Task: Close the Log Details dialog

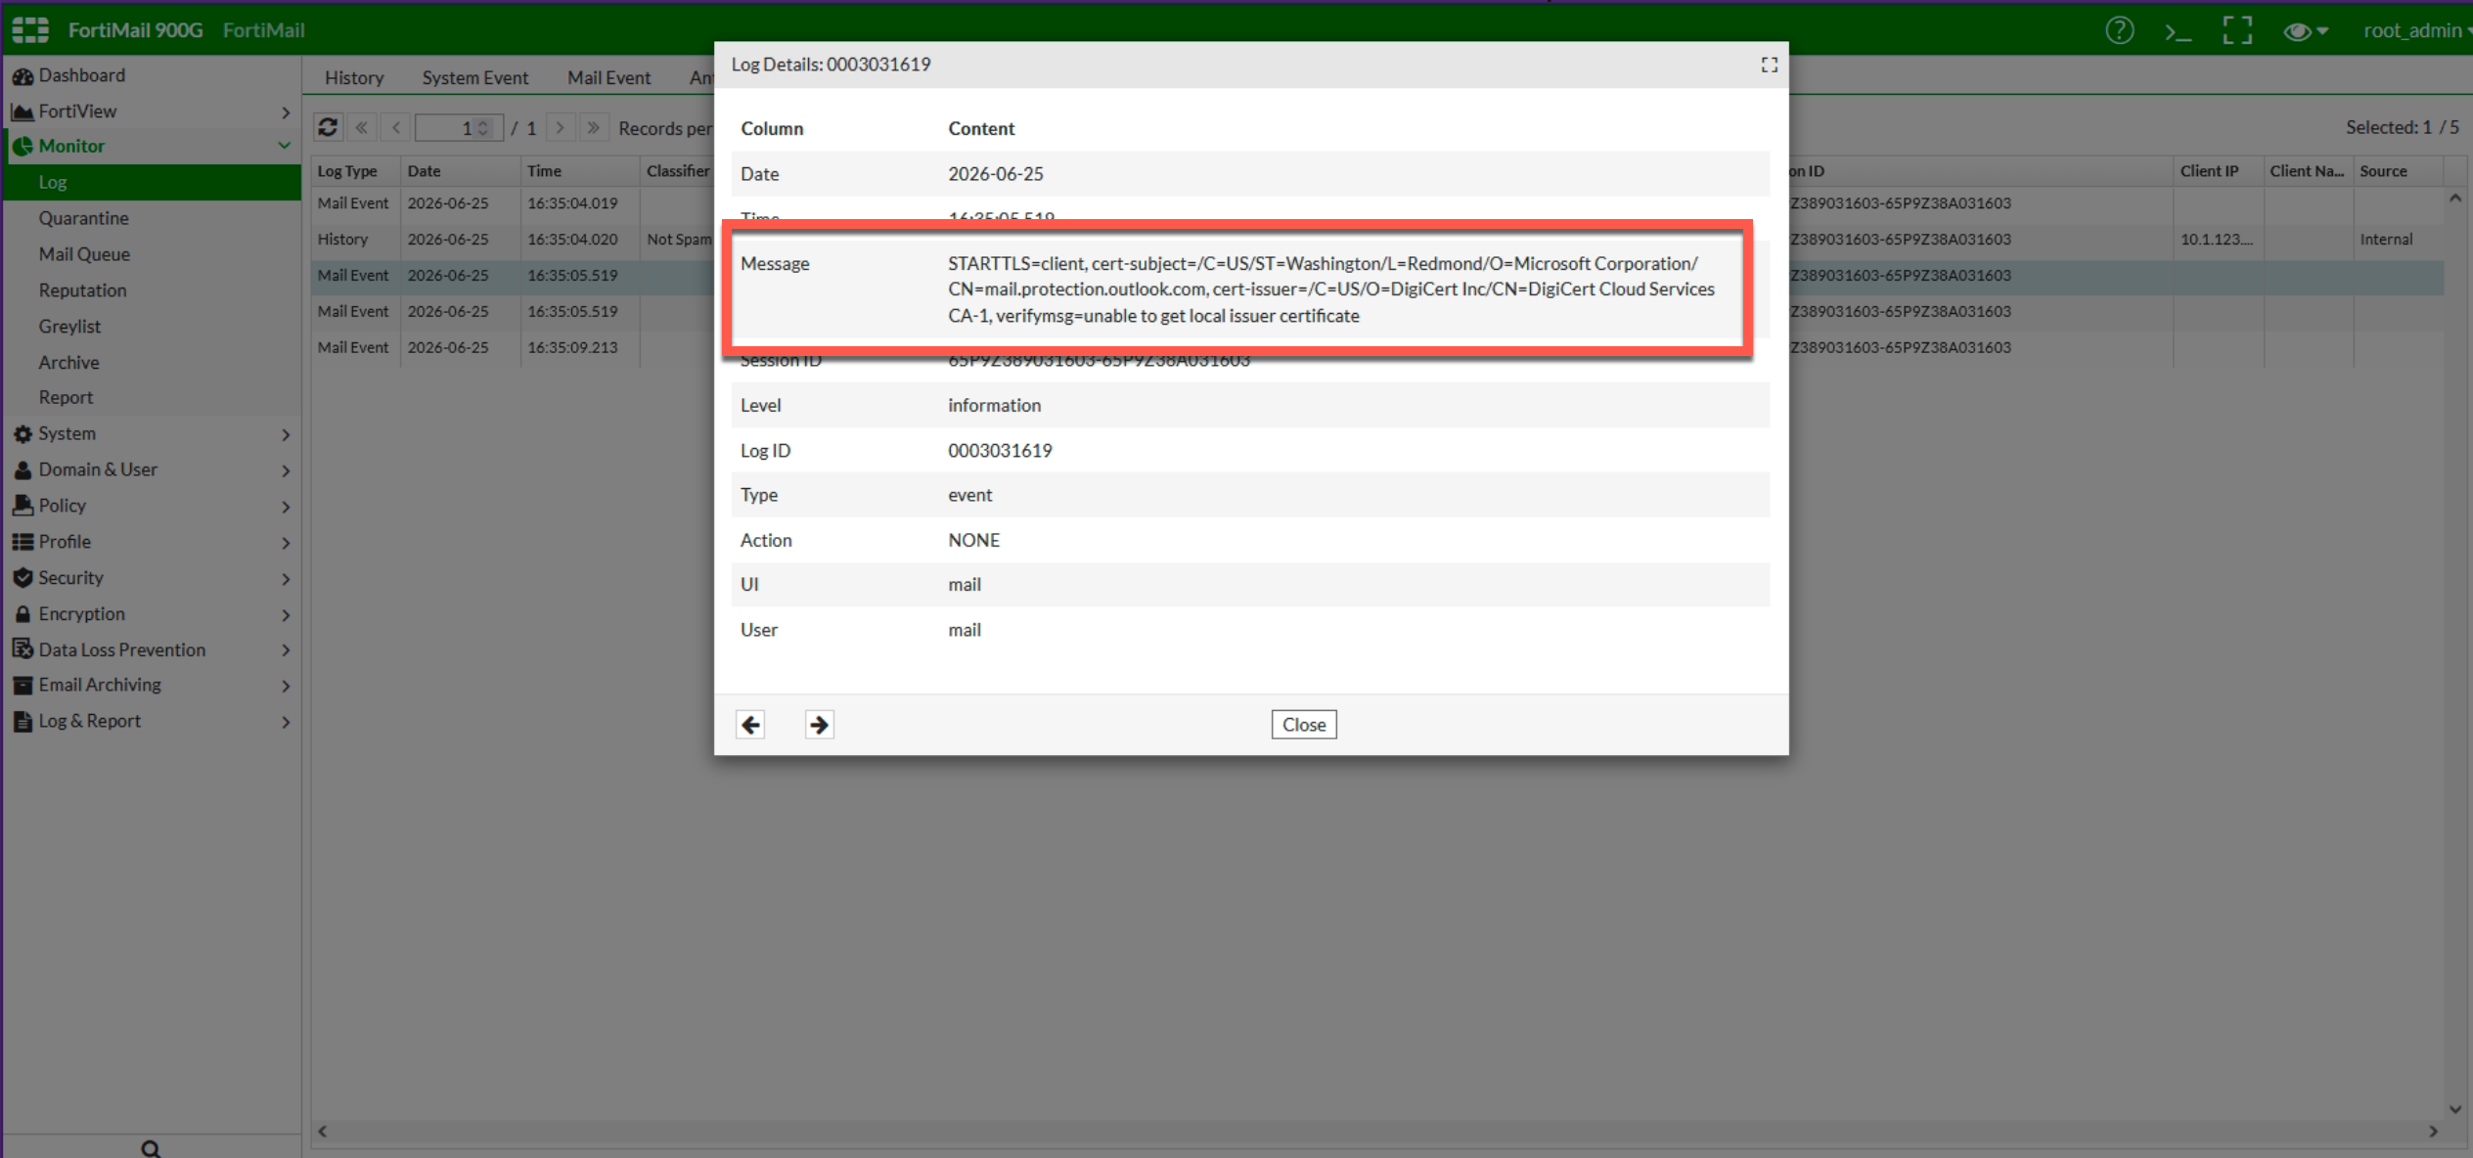Action: point(1304,725)
